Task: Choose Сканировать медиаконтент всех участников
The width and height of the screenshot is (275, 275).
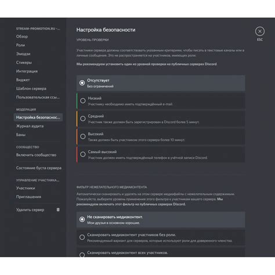Action: pos(161,252)
